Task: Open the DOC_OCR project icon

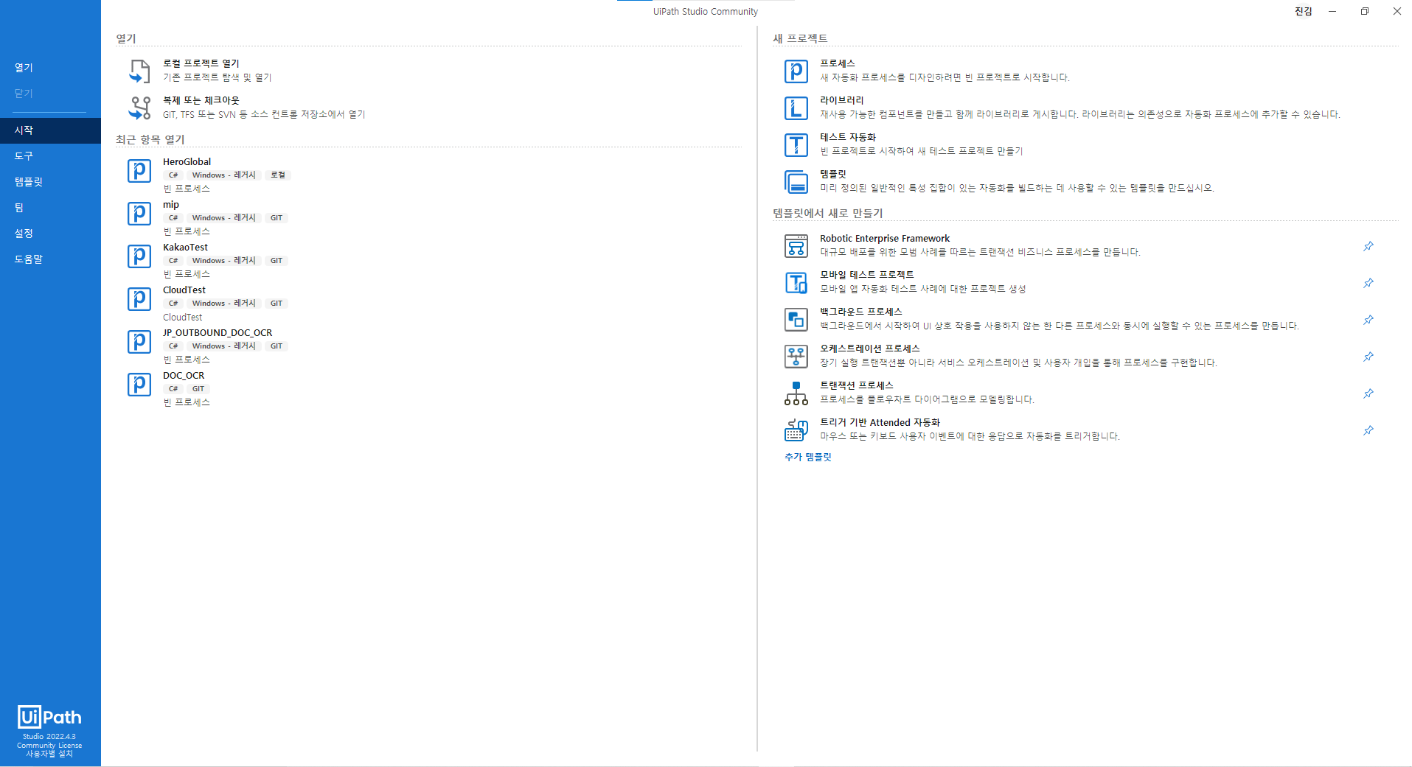Action: (x=139, y=385)
